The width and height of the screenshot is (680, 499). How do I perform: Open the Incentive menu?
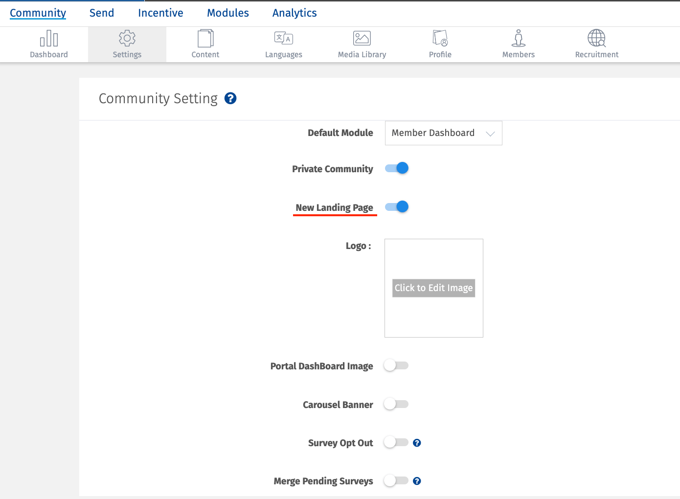pos(160,13)
